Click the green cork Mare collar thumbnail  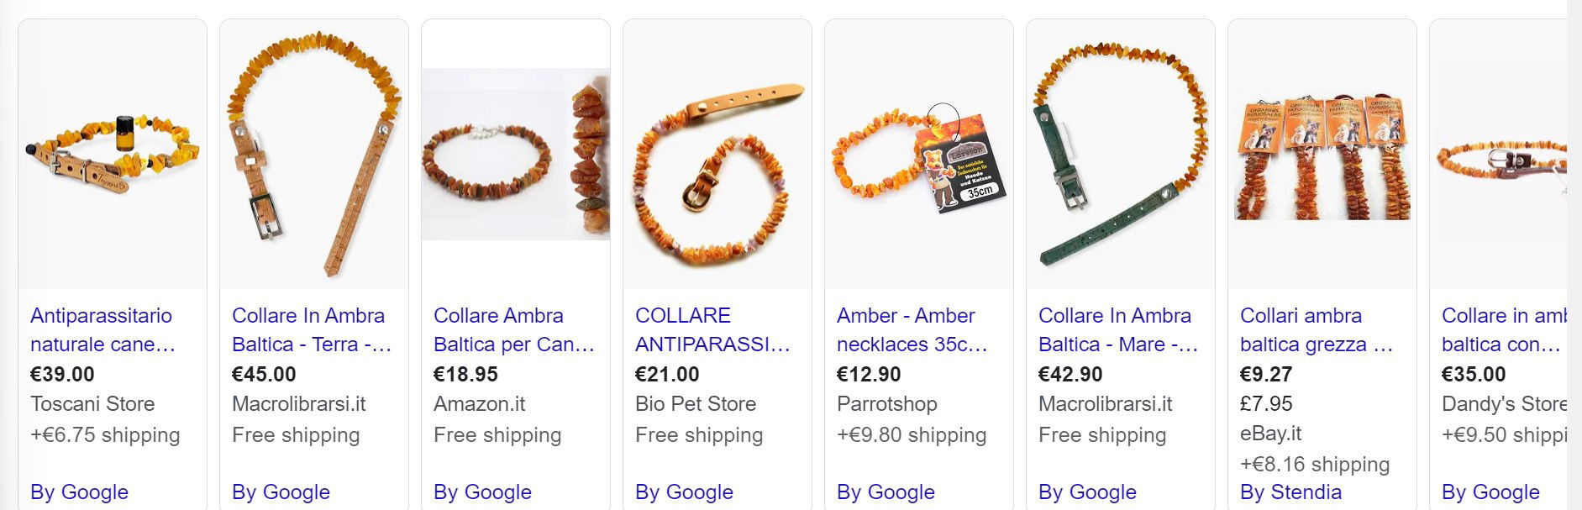click(x=1121, y=154)
